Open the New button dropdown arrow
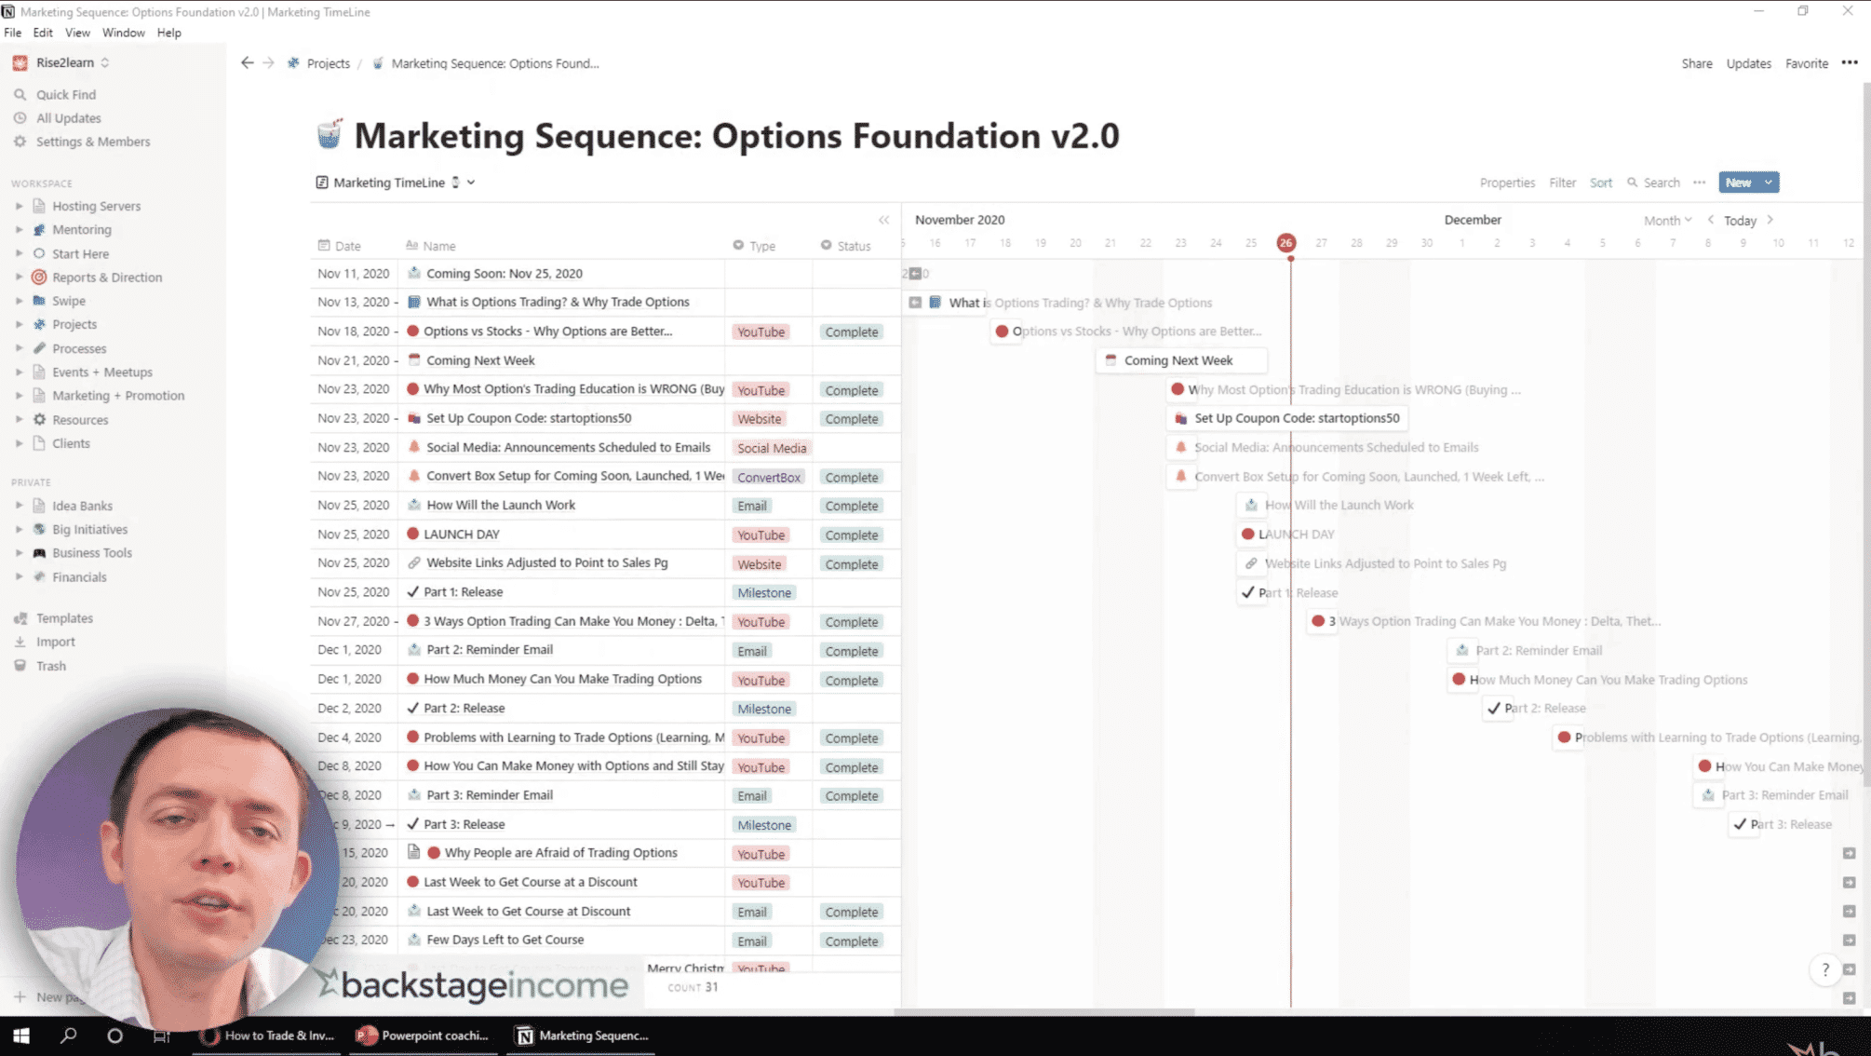 click(1769, 183)
